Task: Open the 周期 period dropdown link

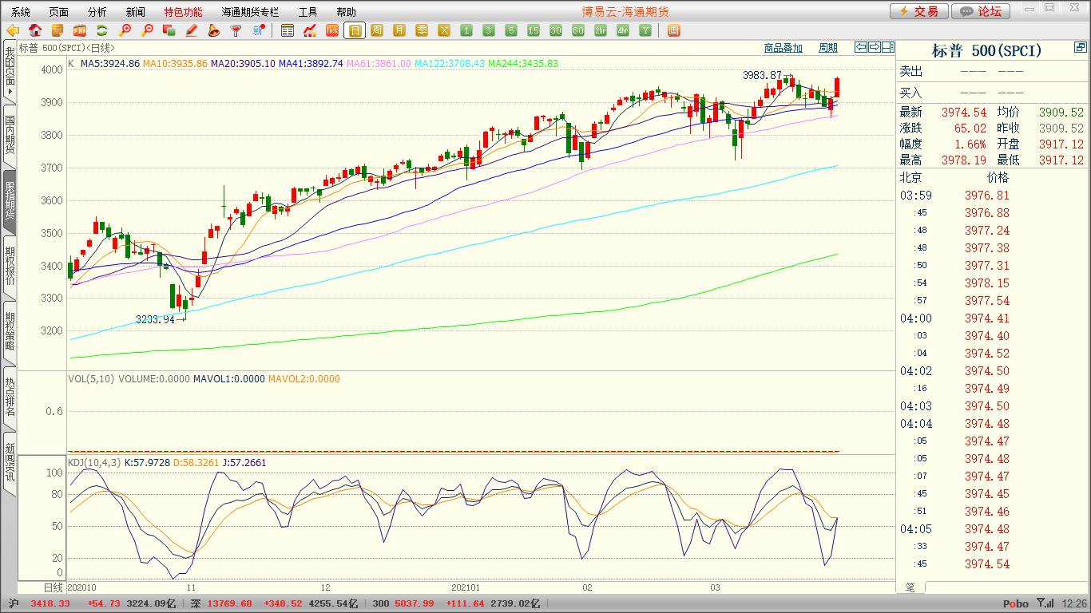Action: point(828,48)
